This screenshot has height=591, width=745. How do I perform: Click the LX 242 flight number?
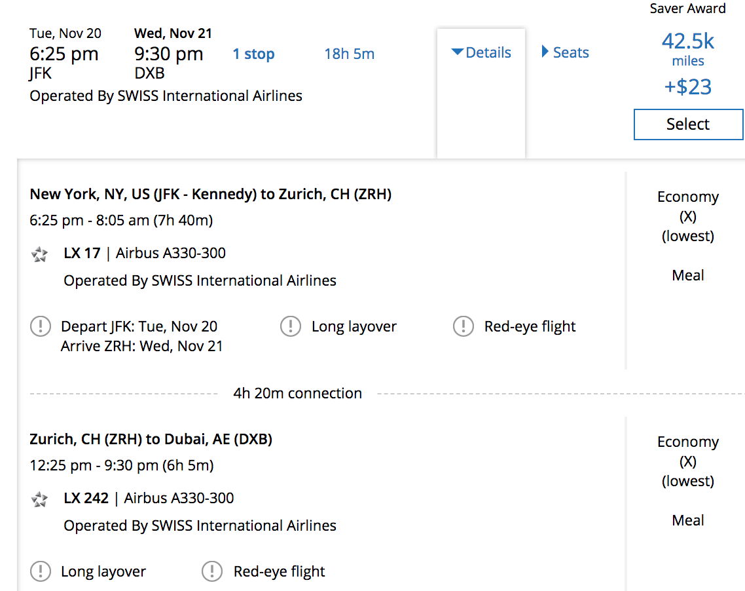click(86, 499)
